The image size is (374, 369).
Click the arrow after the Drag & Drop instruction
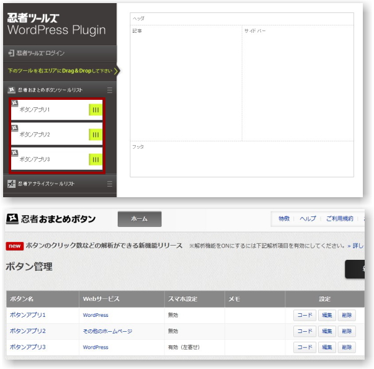(x=116, y=71)
